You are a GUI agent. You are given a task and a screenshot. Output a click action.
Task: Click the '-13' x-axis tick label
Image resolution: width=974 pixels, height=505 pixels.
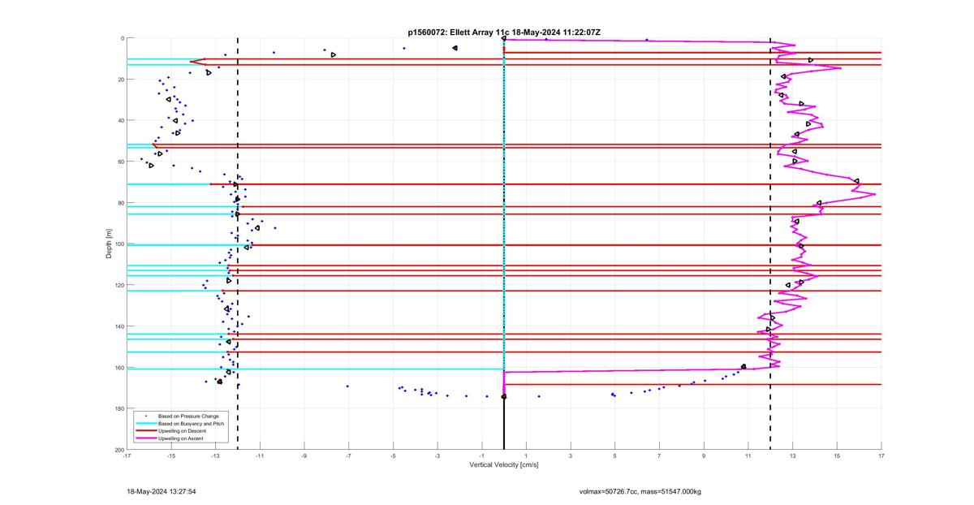point(216,456)
